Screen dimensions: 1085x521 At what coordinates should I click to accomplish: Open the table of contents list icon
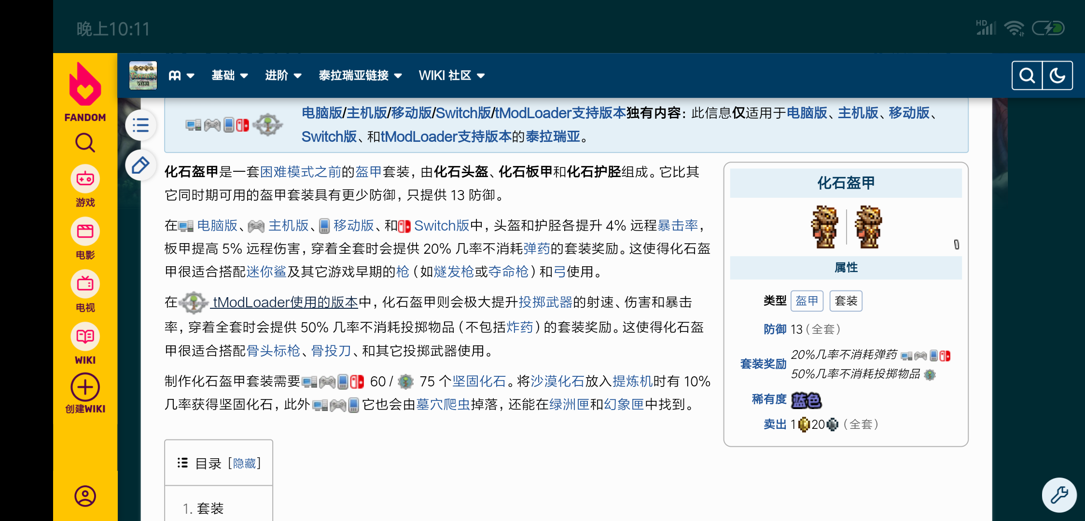[x=140, y=125]
